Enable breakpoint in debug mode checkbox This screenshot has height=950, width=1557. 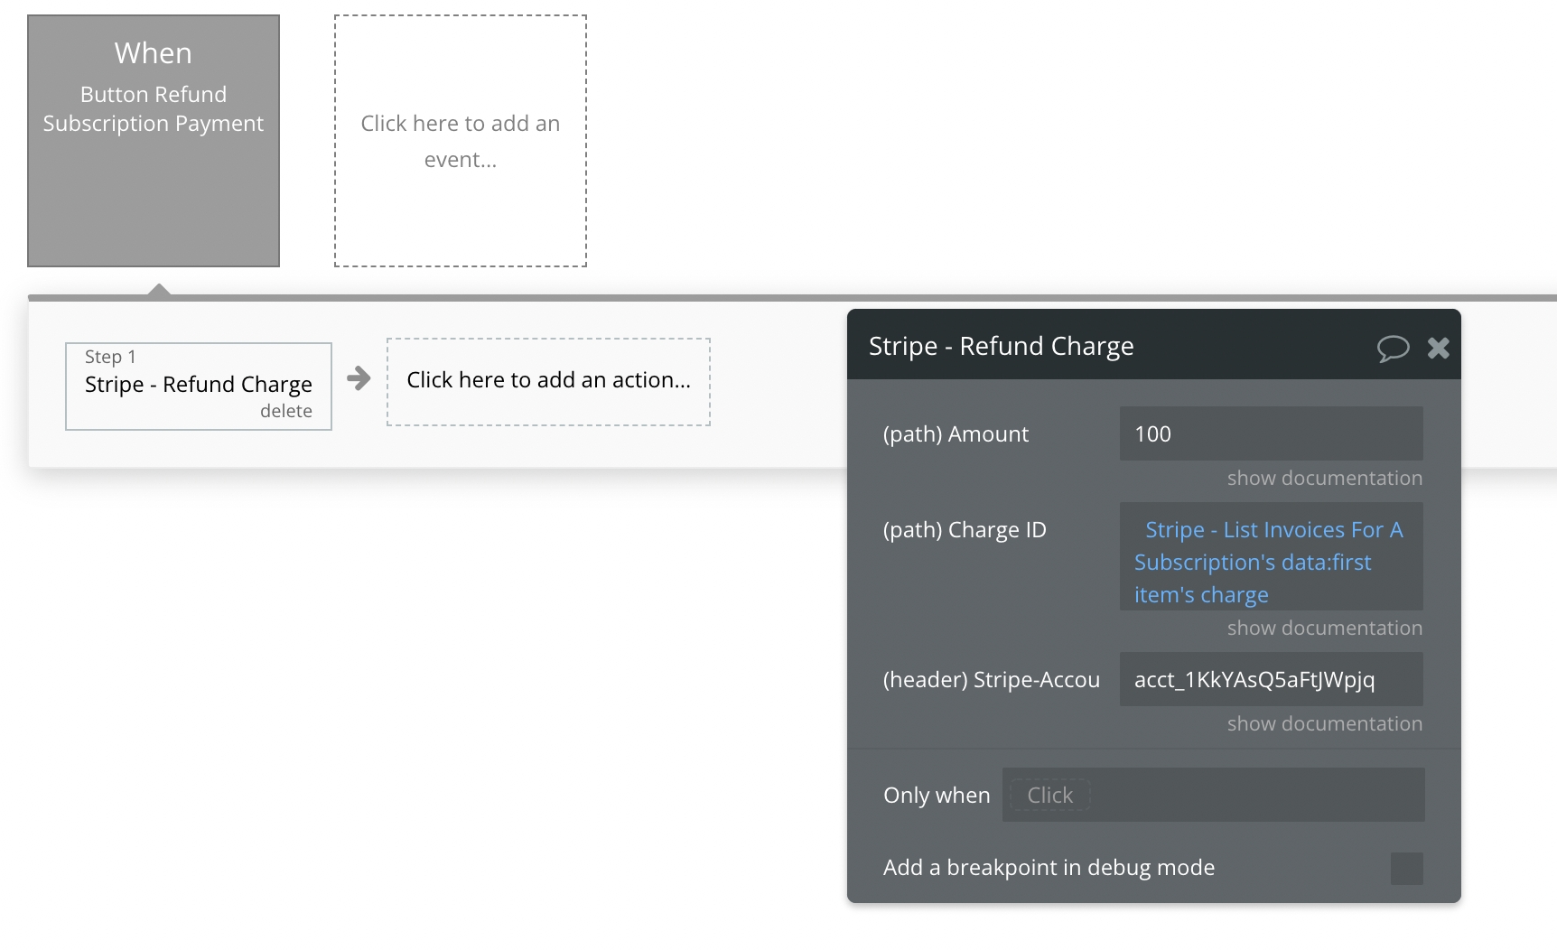pyautogui.click(x=1406, y=868)
